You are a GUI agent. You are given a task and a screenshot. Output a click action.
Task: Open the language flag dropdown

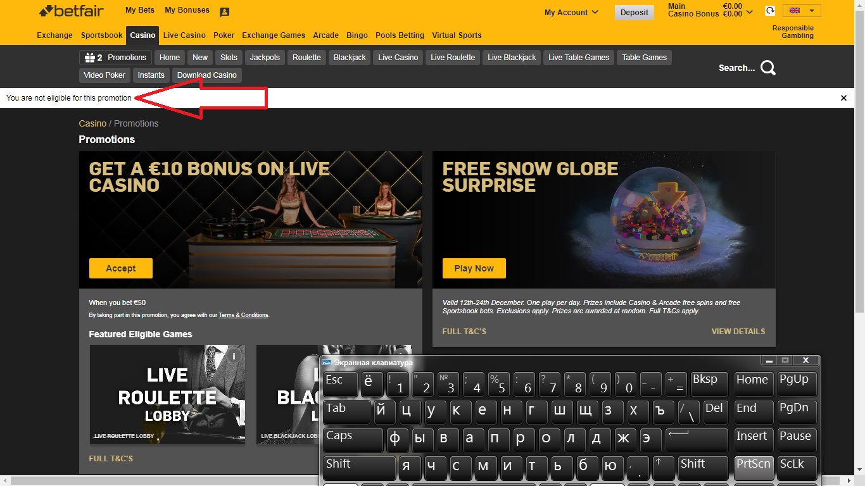click(x=802, y=11)
